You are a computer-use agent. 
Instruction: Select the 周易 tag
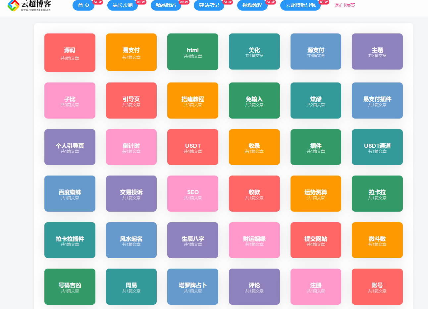pyautogui.click(x=131, y=286)
